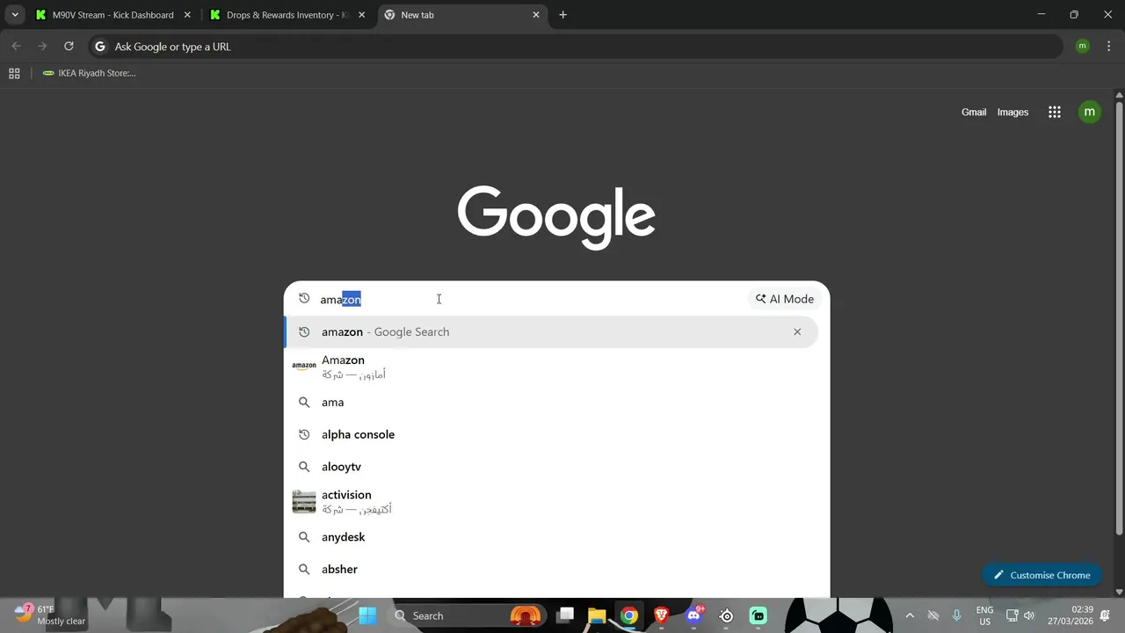This screenshot has width=1125, height=633.
Task: Open the bookmarks apps grid icon
Action: coord(14,74)
